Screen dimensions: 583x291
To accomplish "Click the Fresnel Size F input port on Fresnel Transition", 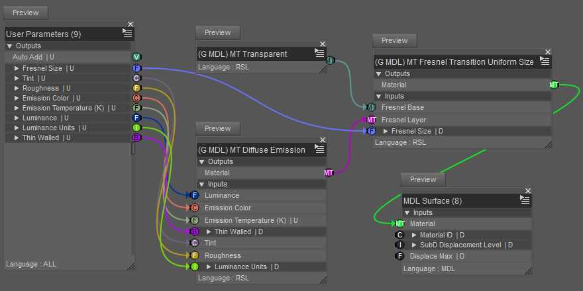I will 371,131.
